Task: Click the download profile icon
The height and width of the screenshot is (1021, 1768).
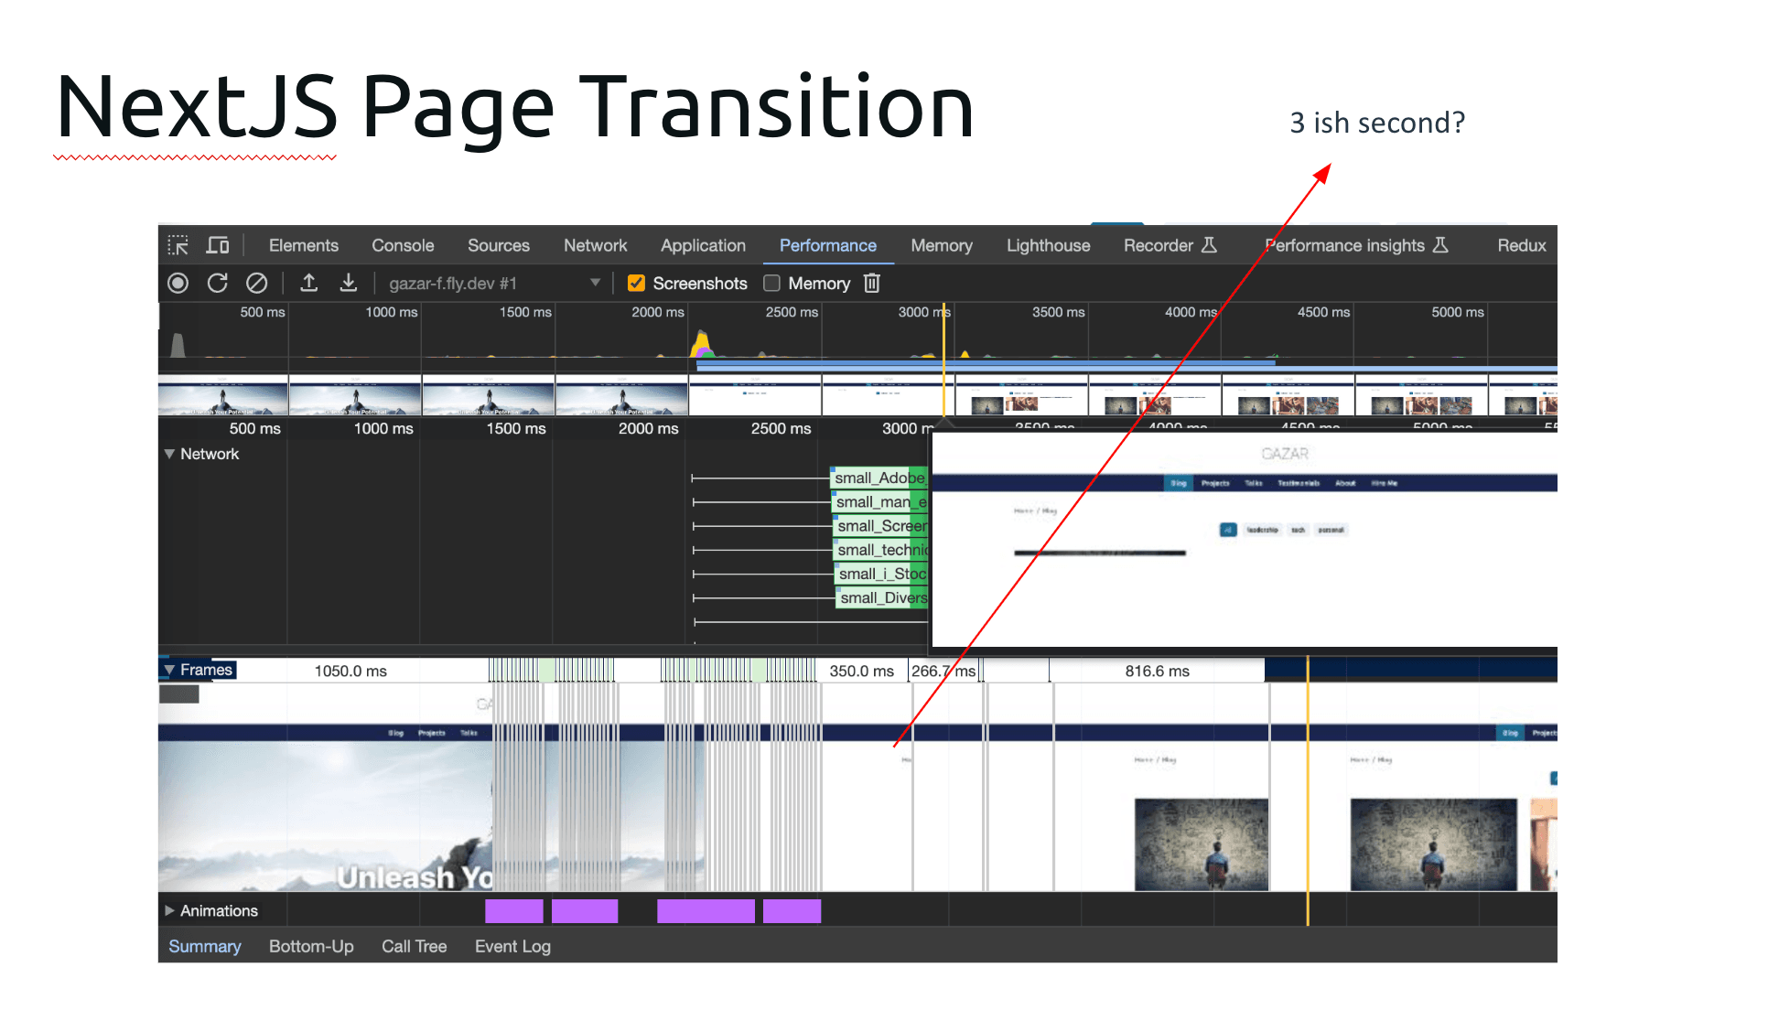Action: point(349,284)
